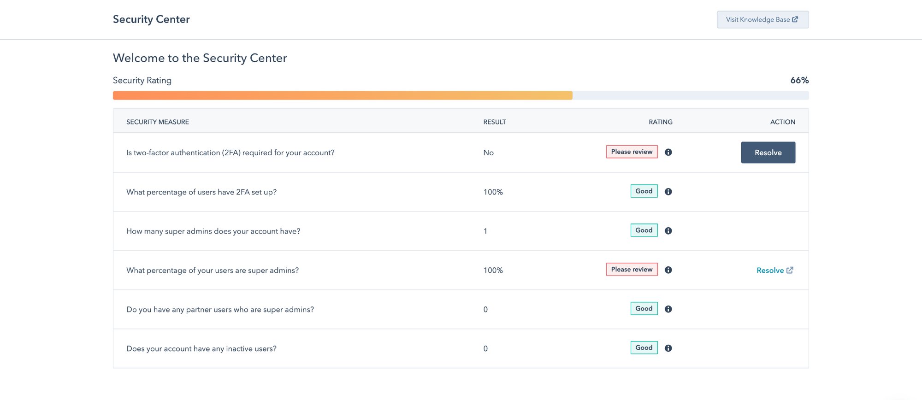This screenshot has height=400, width=922.
Task: Follow the Resolve link for super admins percentage
Action: (770, 271)
